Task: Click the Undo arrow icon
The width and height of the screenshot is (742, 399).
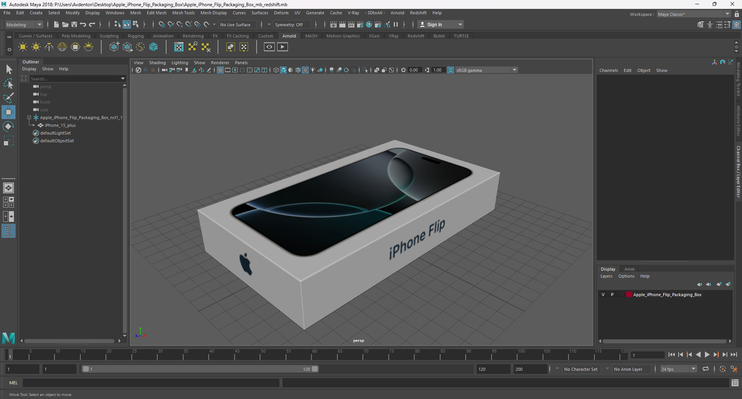Action: click(x=83, y=24)
